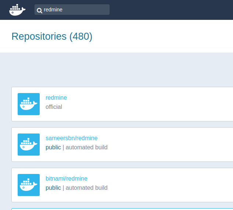Open the bitnami/redmine repository icon
Viewport: 233px width, 210px height.
pos(29,185)
